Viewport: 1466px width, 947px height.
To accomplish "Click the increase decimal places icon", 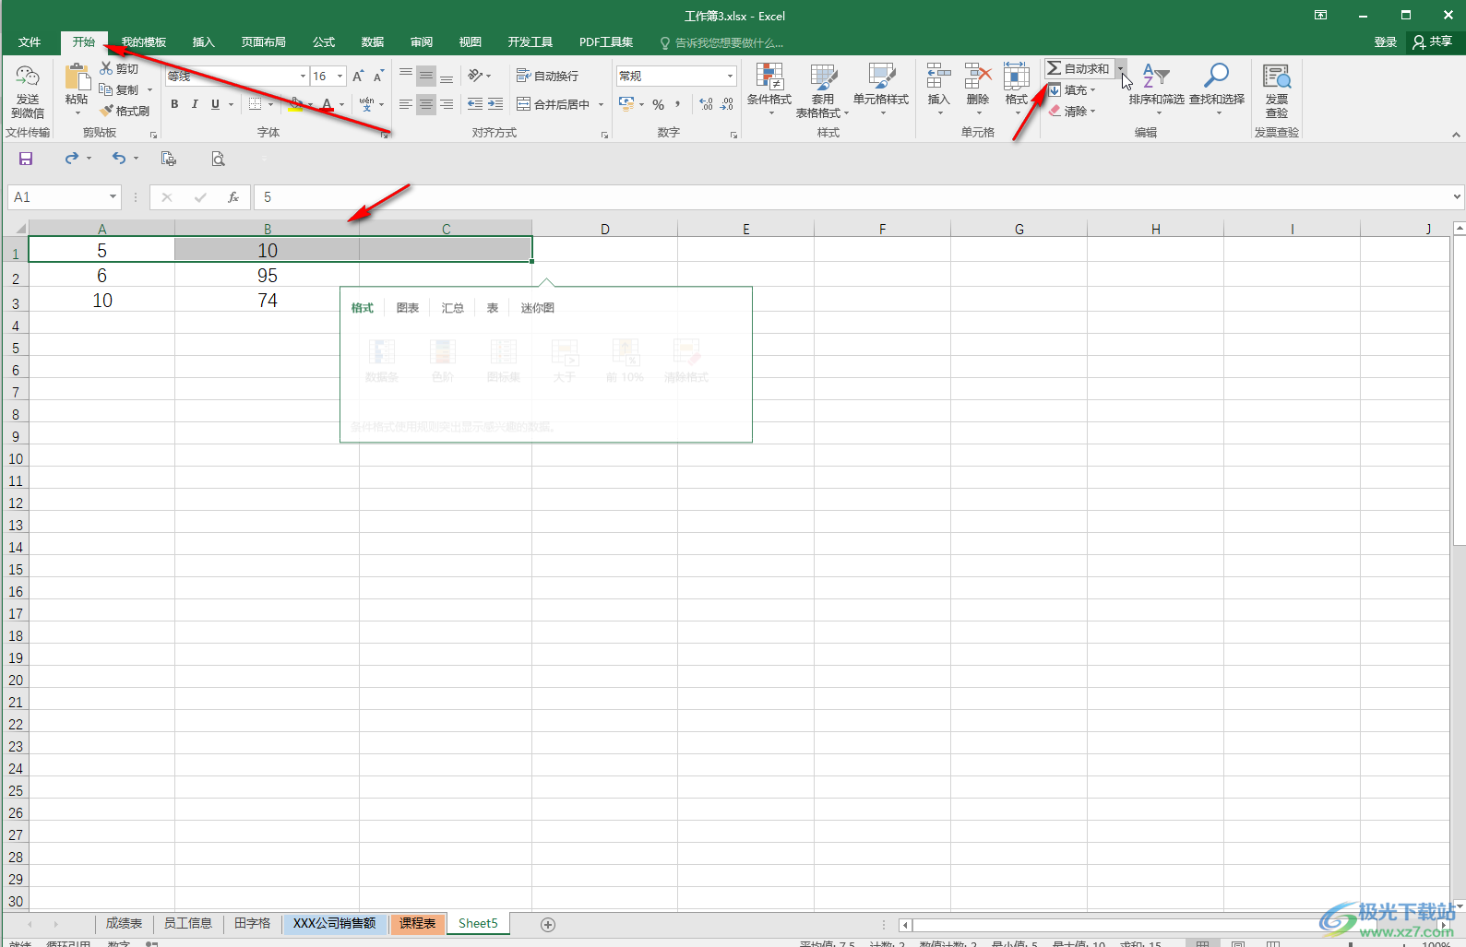I will point(707,104).
